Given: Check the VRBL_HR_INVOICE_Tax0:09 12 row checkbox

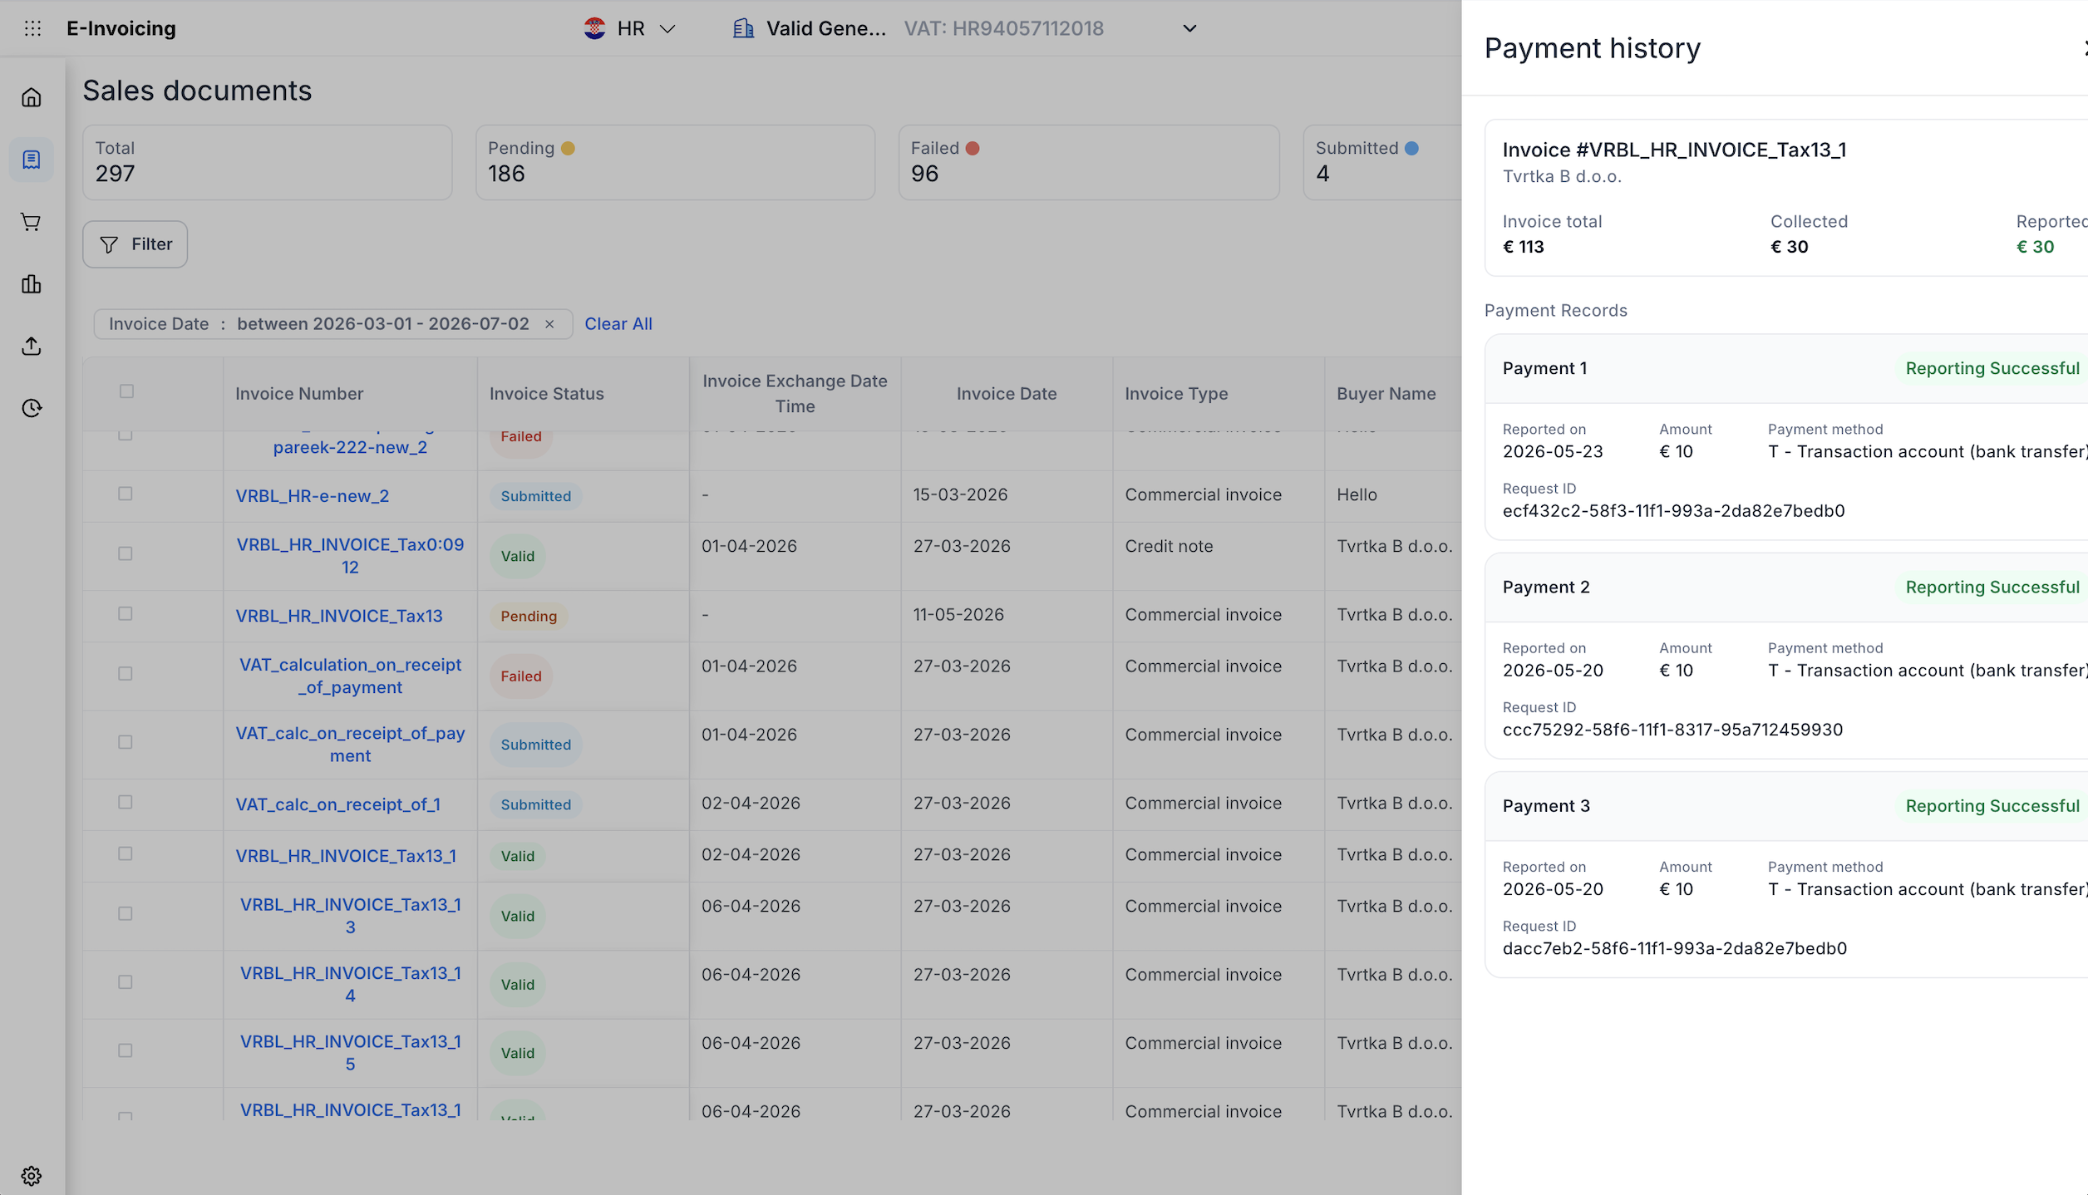Looking at the screenshot, I should 126,553.
